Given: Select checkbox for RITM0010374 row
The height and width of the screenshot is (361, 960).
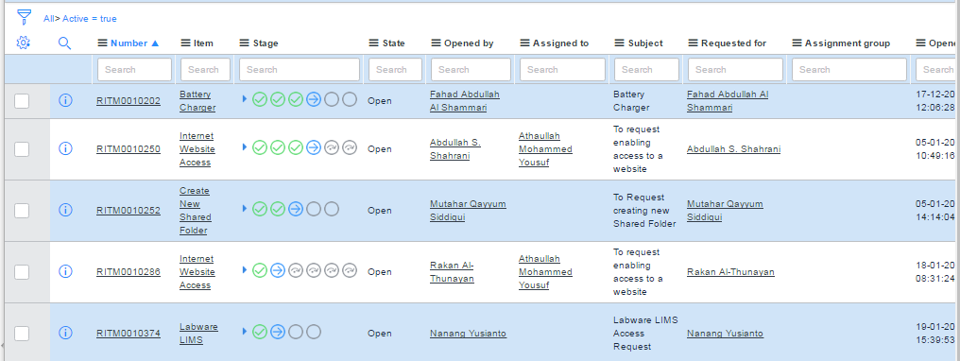Looking at the screenshot, I should (22, 334).
